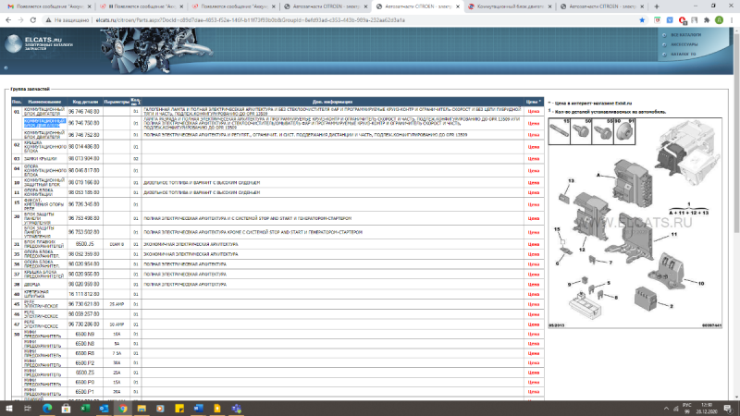Click 'Цена' link for row 02 крышка

coord(533,146)
